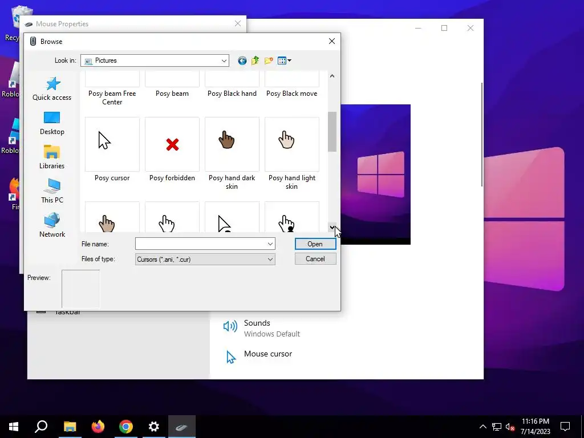Close the Browse dialog
Screen dimensions: 584x438
[x=332, y=41]
